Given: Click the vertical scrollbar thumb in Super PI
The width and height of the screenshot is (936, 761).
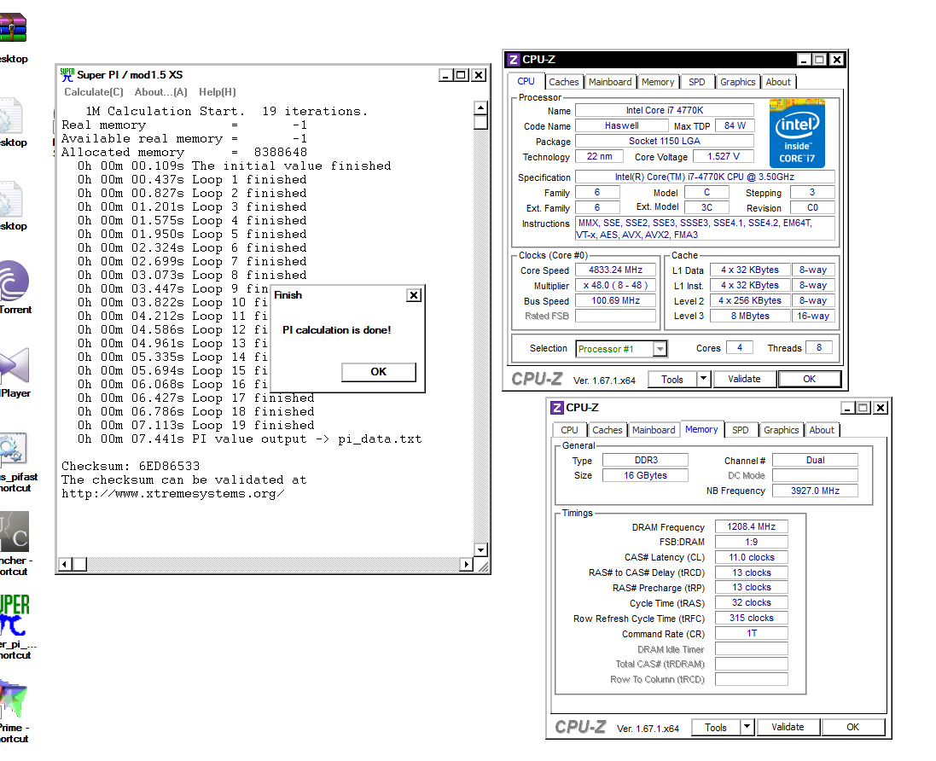Looking at the screenshot, I should pos(480,122).
